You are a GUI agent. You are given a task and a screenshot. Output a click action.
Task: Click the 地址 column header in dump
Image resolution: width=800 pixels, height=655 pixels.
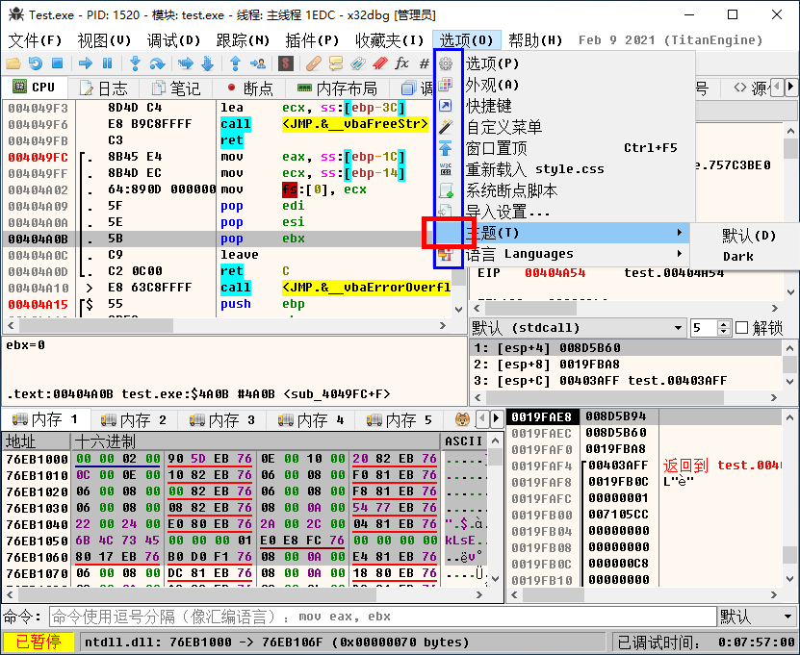36,441
